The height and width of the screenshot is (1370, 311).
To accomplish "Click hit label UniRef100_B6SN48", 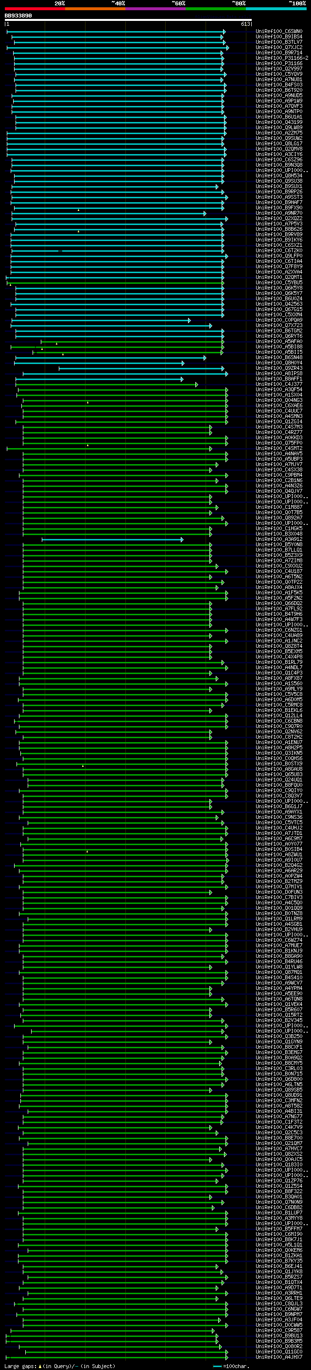I will [279, 357].
